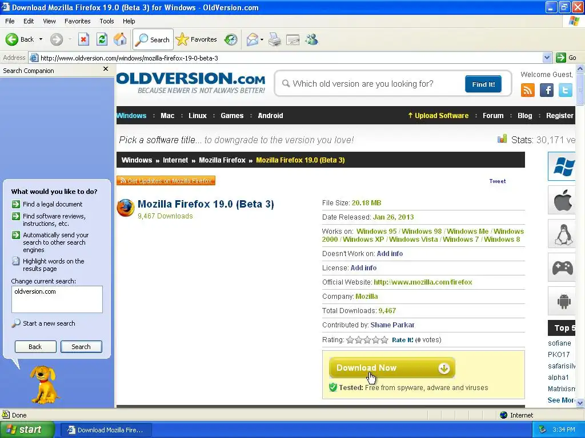
Task: Close the Search Companion pane
Action: [x=106, y=69]
